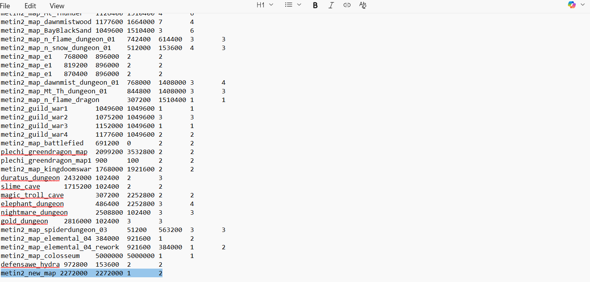590x282 pixels.
Task: Click the metin2_map_n_flame_dragon entry
Action: pyautogui.click(x=50, y=100)
